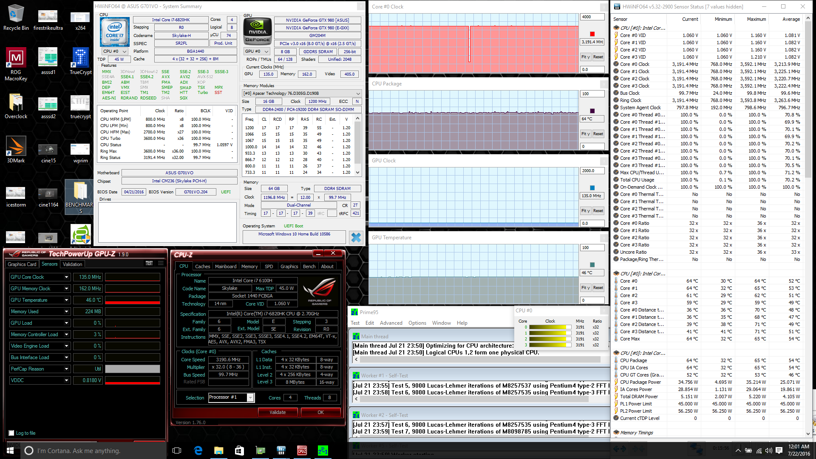This screenshot has width=816, height=459.
Task: Open the Test menu in Prime95
Action: [x=355, y=323]
